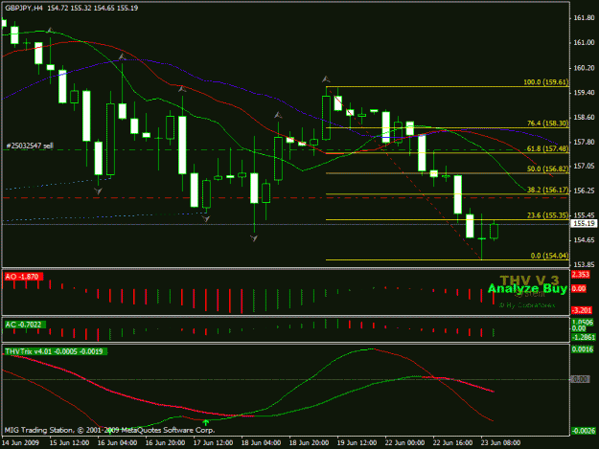The width and height of the screenshot is (599, 449).
Task: Click the Trix scale value -0.0026
Action: click(x=584, y=431)
